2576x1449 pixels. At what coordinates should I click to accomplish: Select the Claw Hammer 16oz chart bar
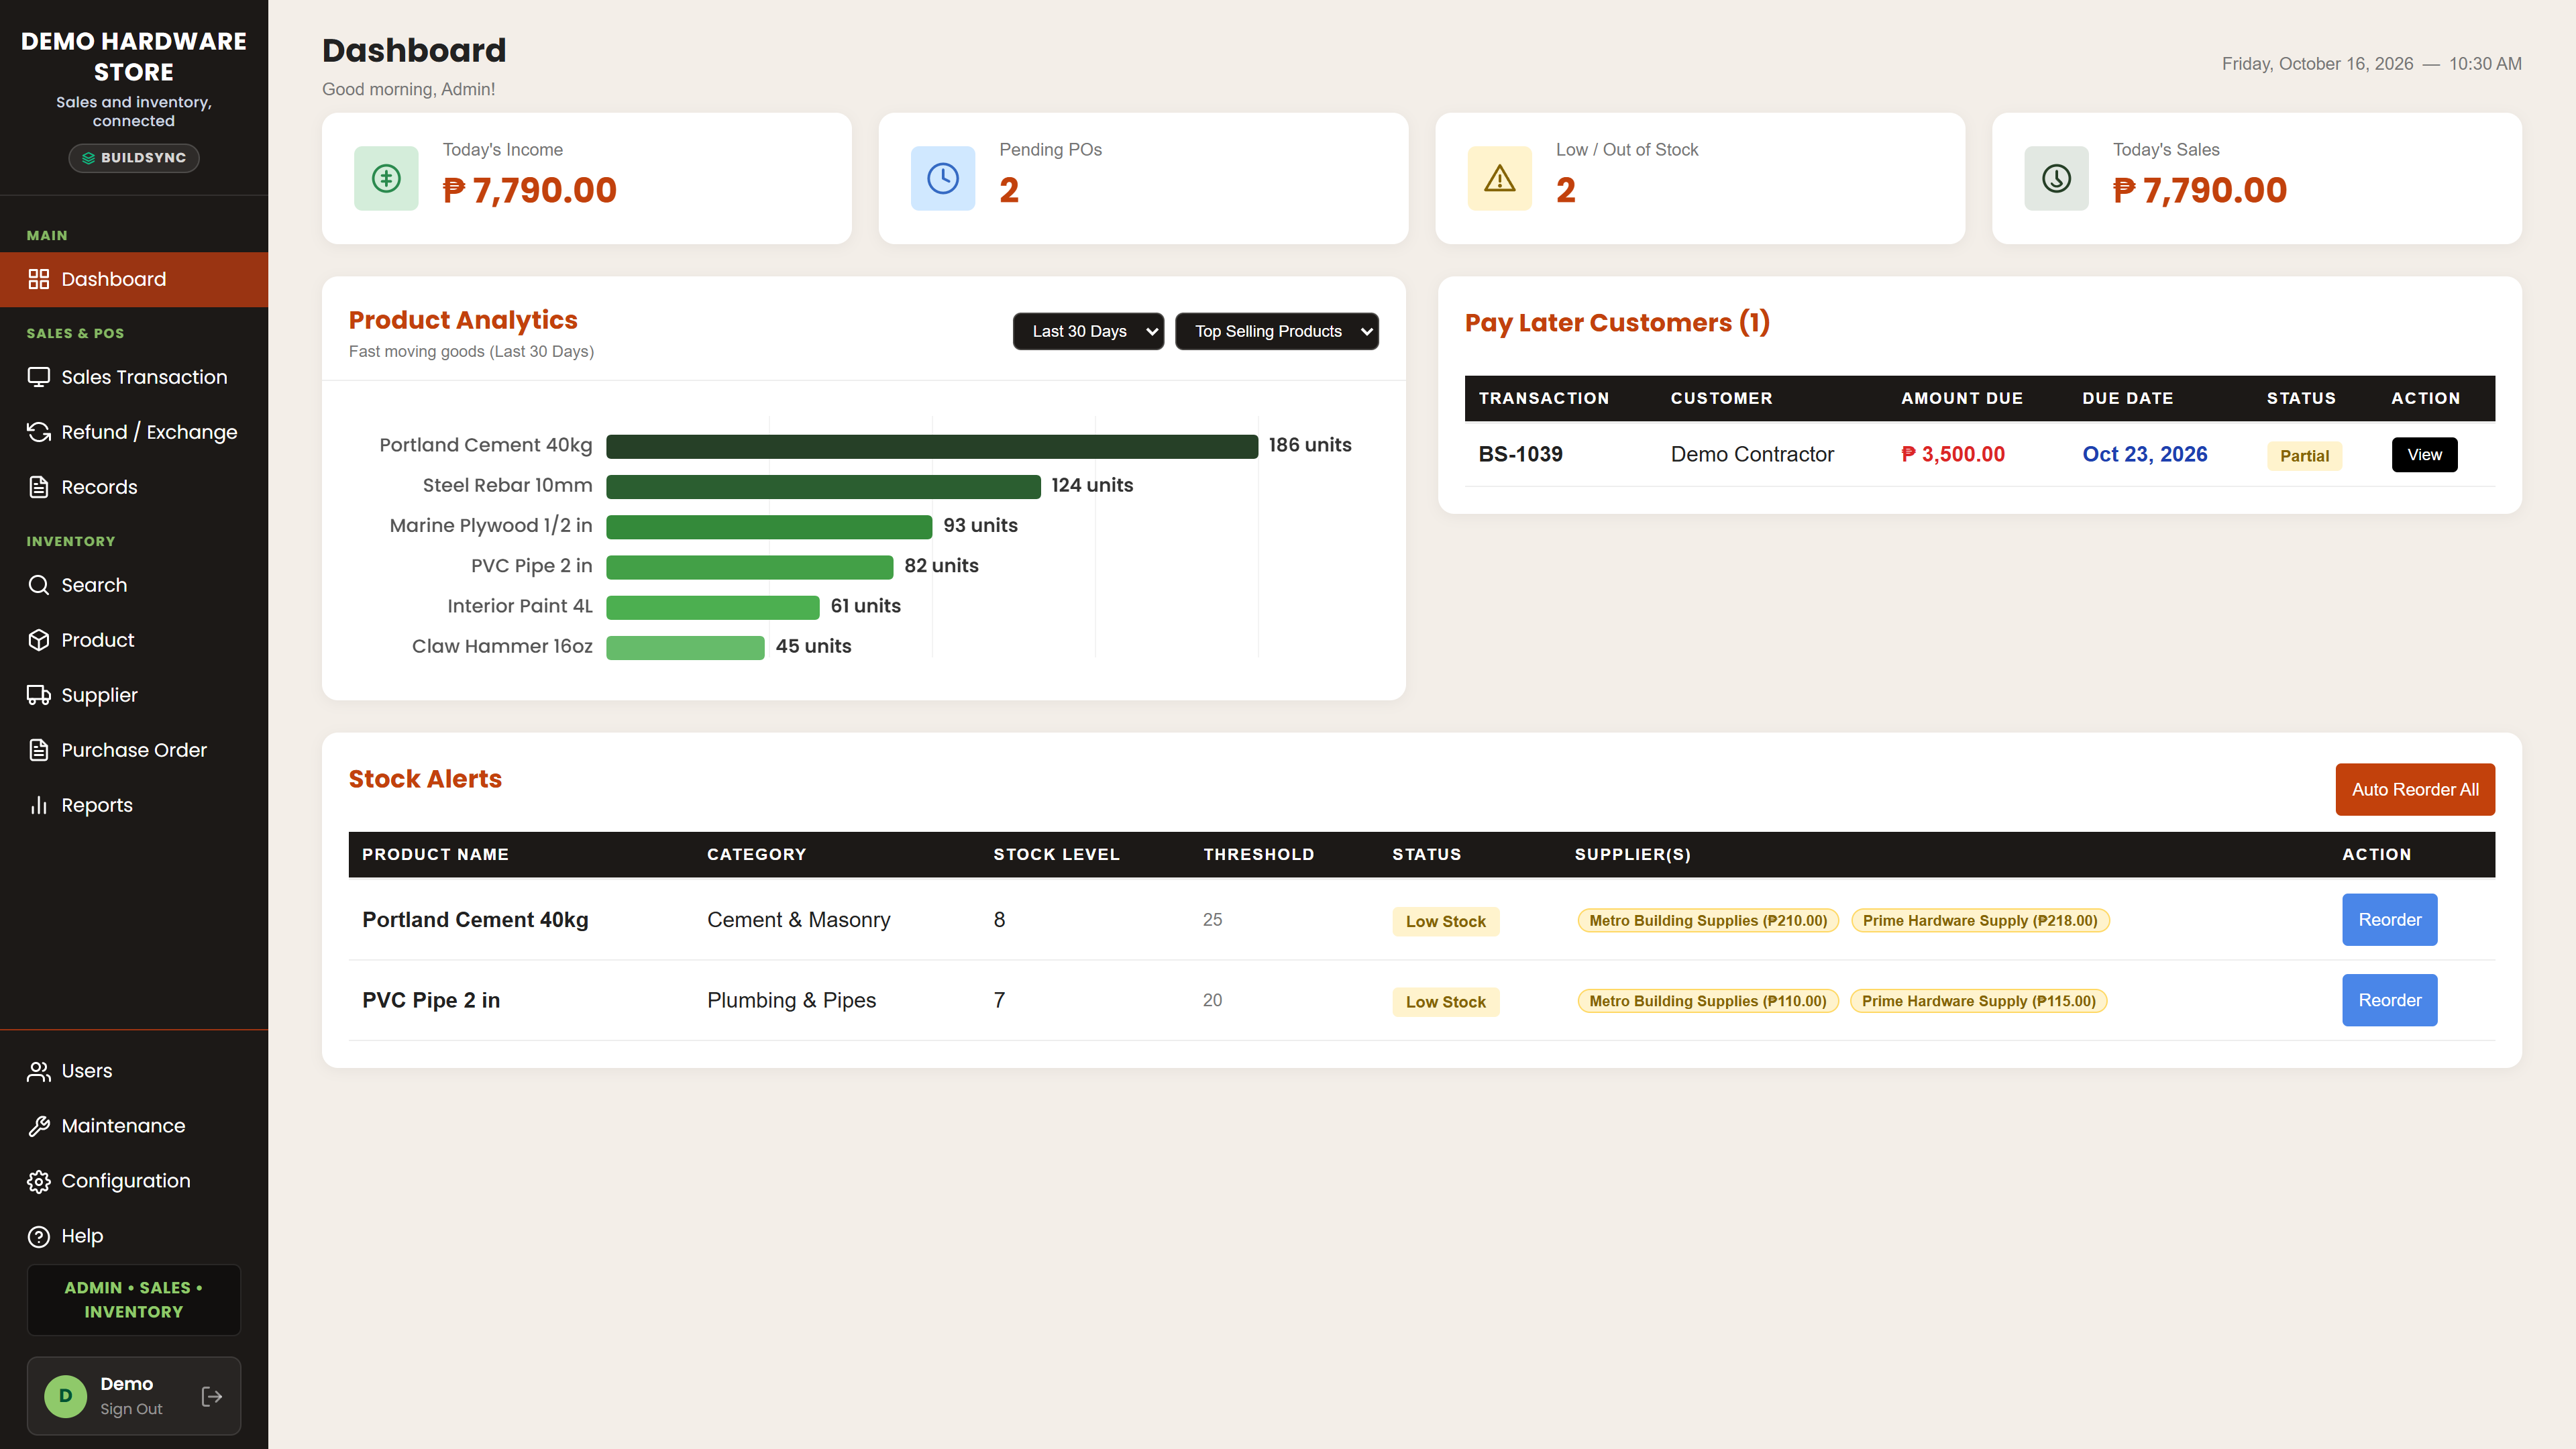click(685, 647)
